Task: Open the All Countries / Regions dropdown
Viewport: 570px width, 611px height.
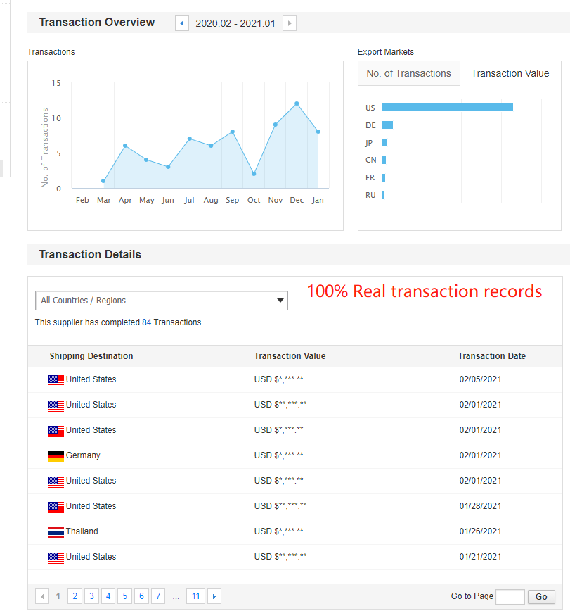Action: click(154, 301)
